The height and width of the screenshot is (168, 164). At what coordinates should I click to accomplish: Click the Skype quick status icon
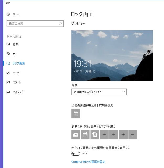tap(95, 135)
